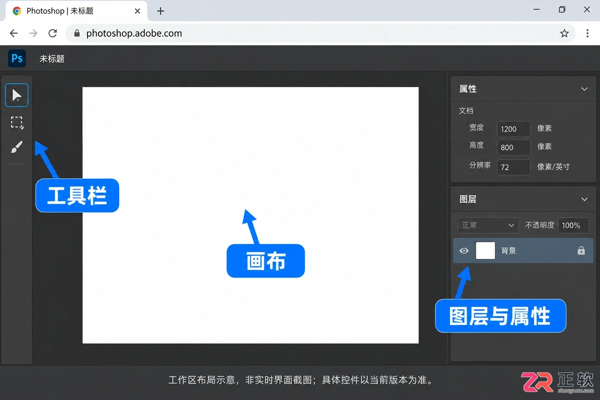The height and width of the screenshot is (400, 600).
Task: Click the 图层 panel header title
Action: click(468, 200)
